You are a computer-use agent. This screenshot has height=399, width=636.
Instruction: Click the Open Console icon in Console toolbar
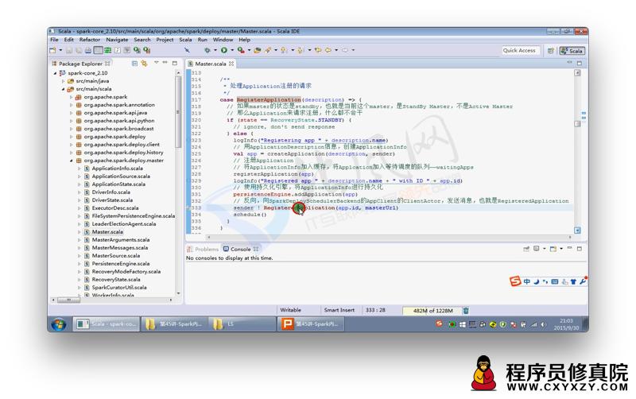pyautogui.click(x=553, y=249)
